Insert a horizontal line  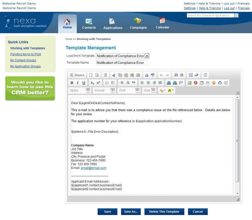click(x=208, y=83)
